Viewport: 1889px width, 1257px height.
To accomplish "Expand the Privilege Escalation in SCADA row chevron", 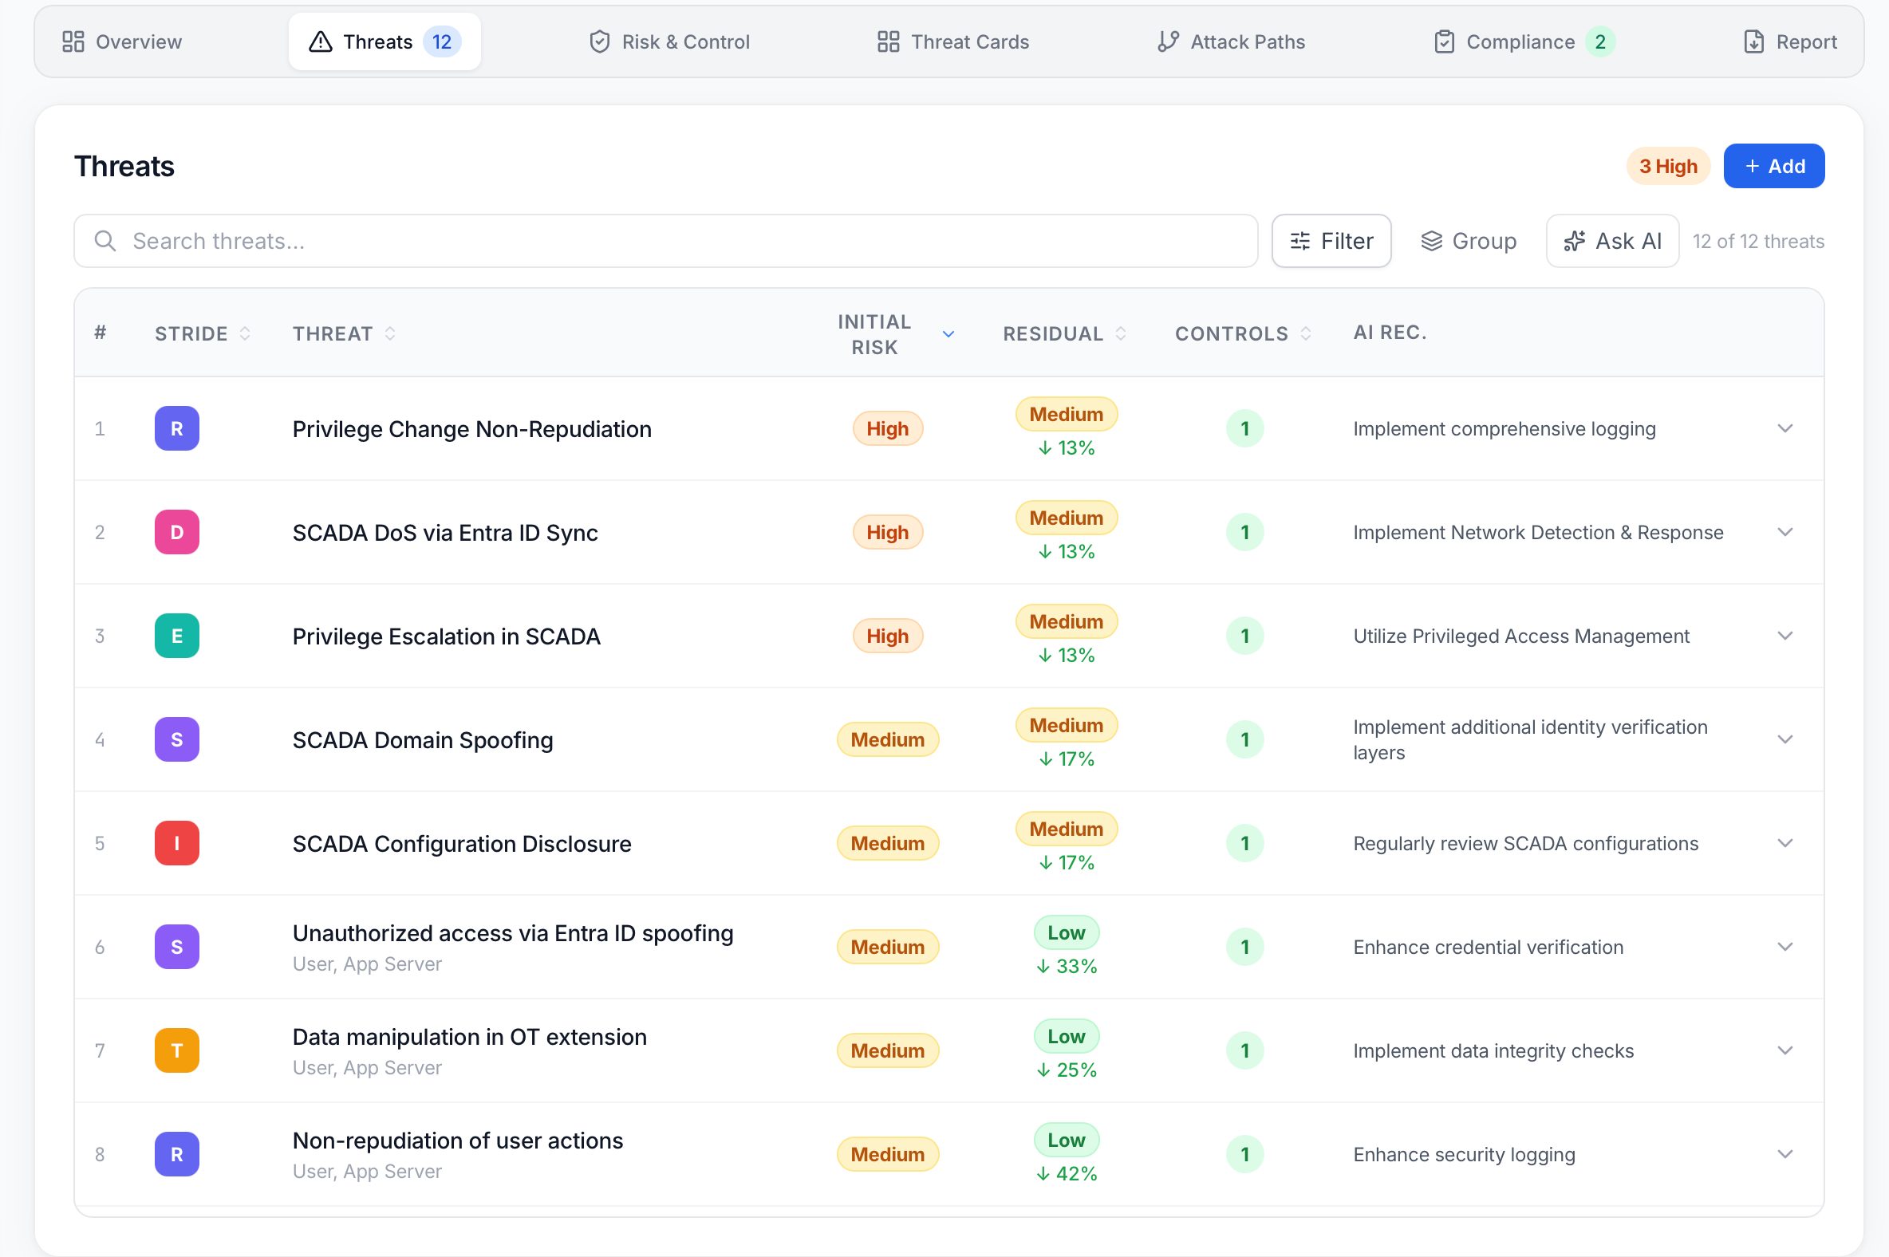I will point(1784,636).
